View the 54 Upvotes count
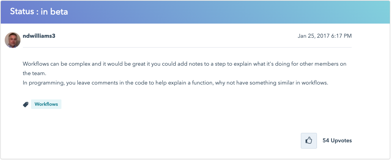Image resolution: width=391 pixels, height=160 pixels. 337,141
